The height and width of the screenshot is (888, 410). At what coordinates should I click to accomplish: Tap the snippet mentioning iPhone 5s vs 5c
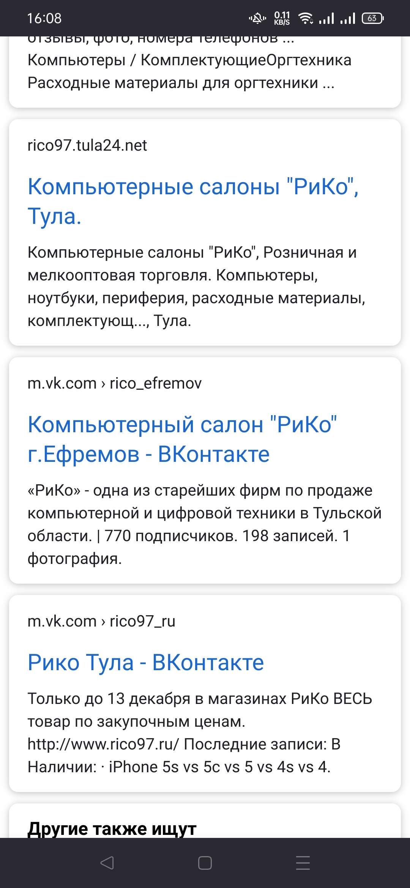pos(200,733)
